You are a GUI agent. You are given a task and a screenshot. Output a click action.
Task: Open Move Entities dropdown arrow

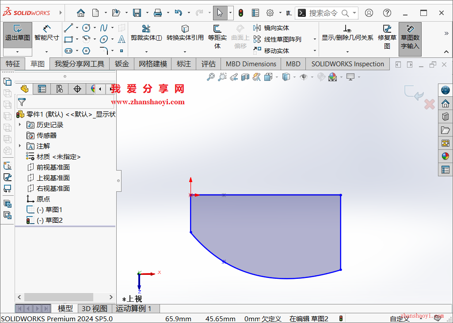coord(315,50)
